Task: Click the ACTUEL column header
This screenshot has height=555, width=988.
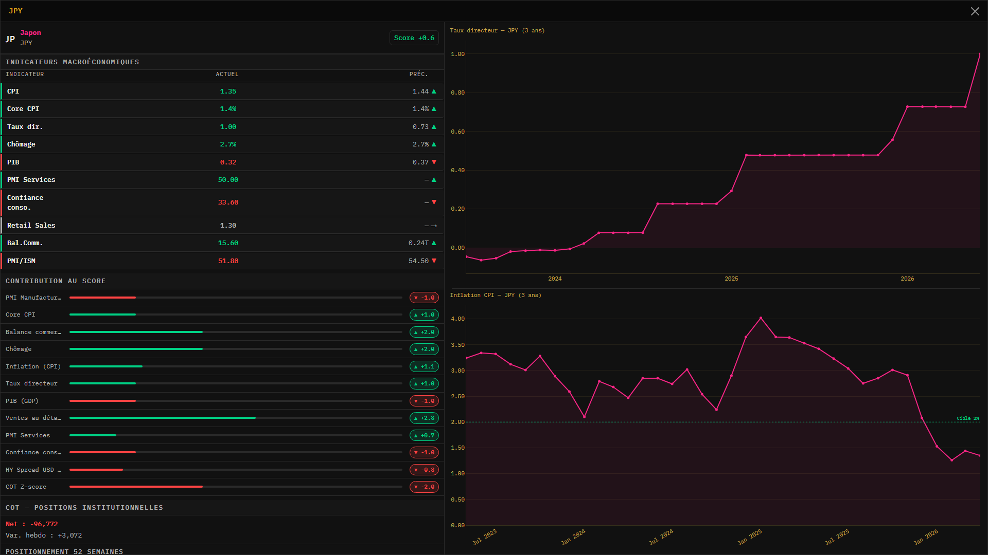Action: coord(227,75)
